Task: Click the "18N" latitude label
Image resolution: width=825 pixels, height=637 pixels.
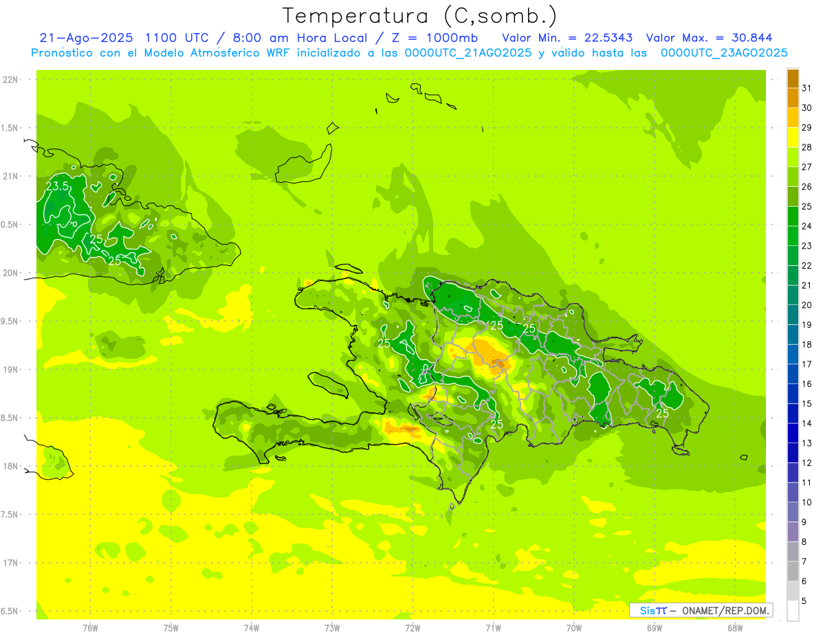Action: pyautogui.click(x=12, y=466)
